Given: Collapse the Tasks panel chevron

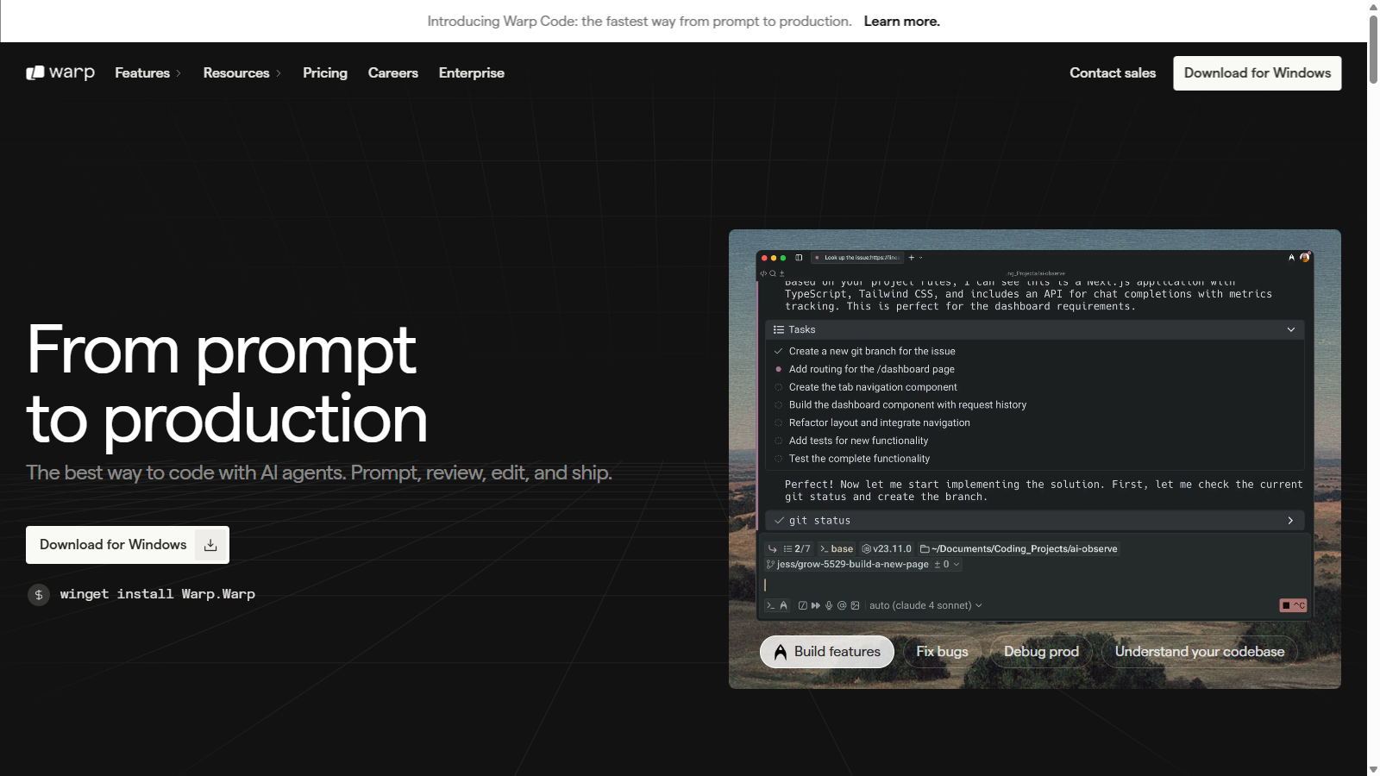Looking at the screenshot, I should 1290,329.
